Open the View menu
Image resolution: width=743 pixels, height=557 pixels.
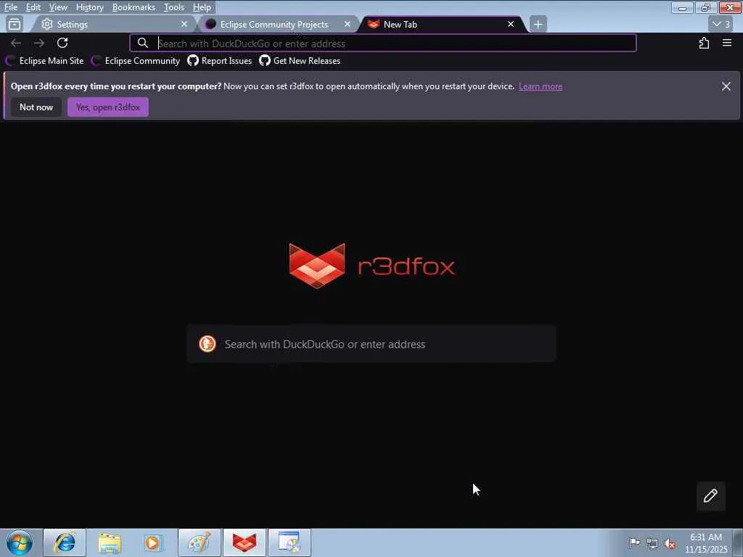point(58,7)
